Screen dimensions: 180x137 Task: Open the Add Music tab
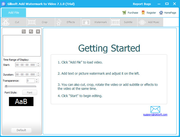coord(150,22)
